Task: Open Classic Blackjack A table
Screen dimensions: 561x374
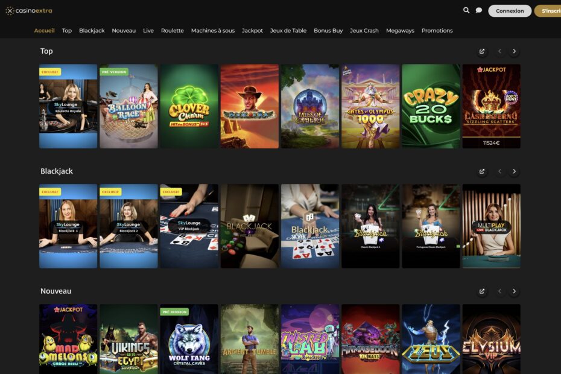Action: 370,226
